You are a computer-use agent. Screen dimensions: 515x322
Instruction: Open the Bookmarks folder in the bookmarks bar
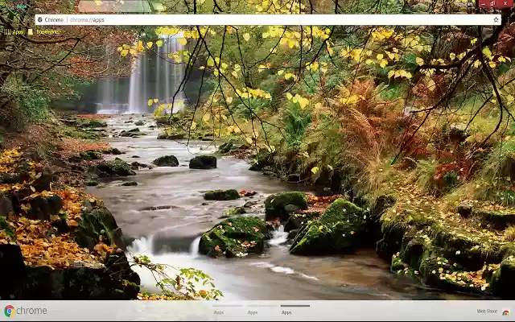pos(44,32)
